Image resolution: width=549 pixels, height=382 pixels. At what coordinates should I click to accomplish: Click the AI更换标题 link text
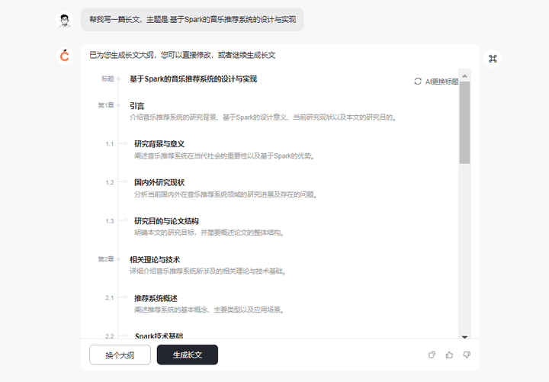441,82
